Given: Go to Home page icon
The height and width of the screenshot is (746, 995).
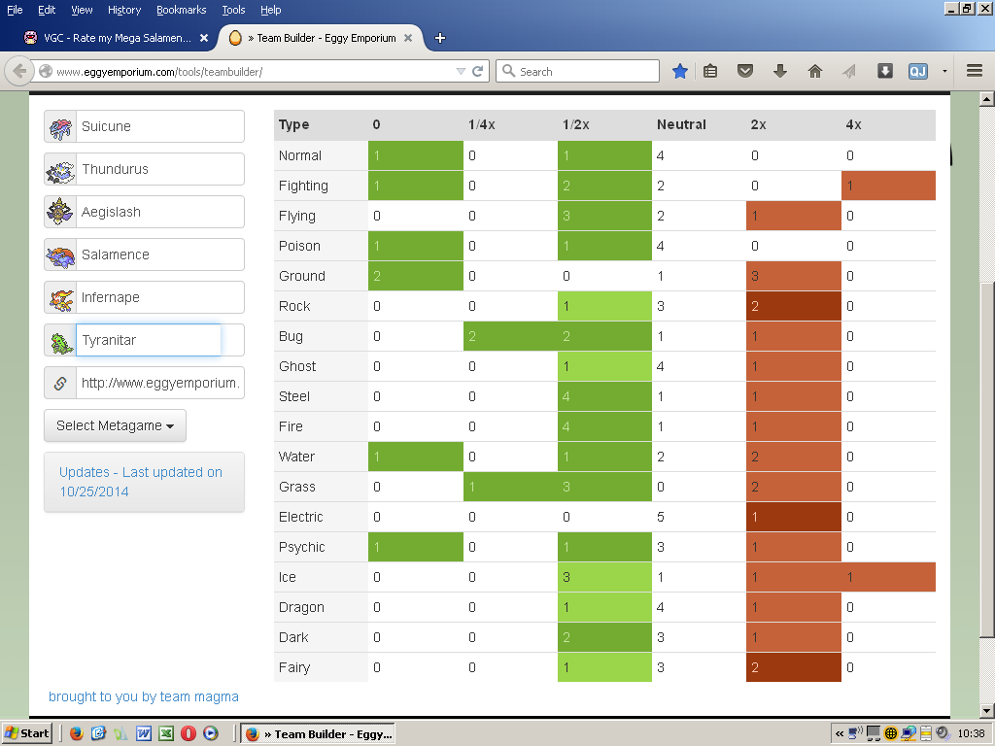Looking at the screenshot, I should click(815, 71).
